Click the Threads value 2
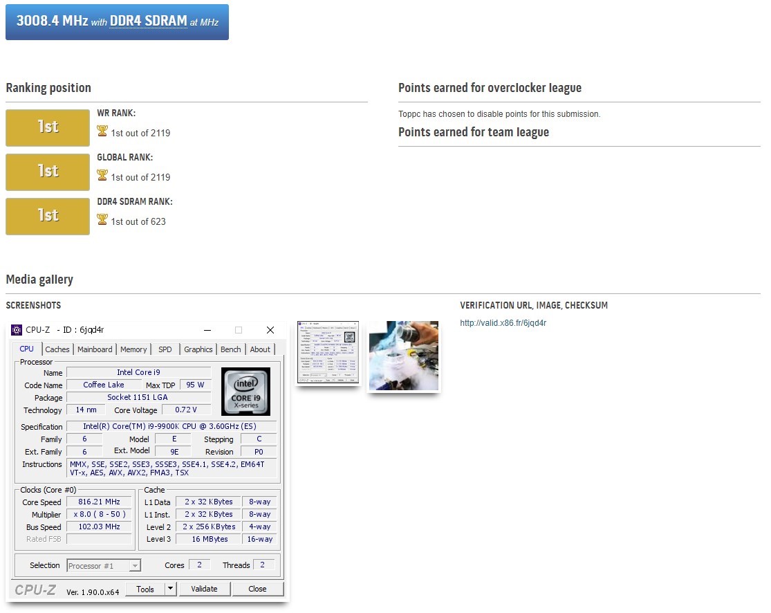Screen dimensions: 771x613 pos(263,565)
